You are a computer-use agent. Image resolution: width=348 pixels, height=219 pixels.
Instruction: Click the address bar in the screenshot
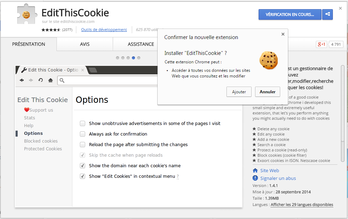coord(108,80)
